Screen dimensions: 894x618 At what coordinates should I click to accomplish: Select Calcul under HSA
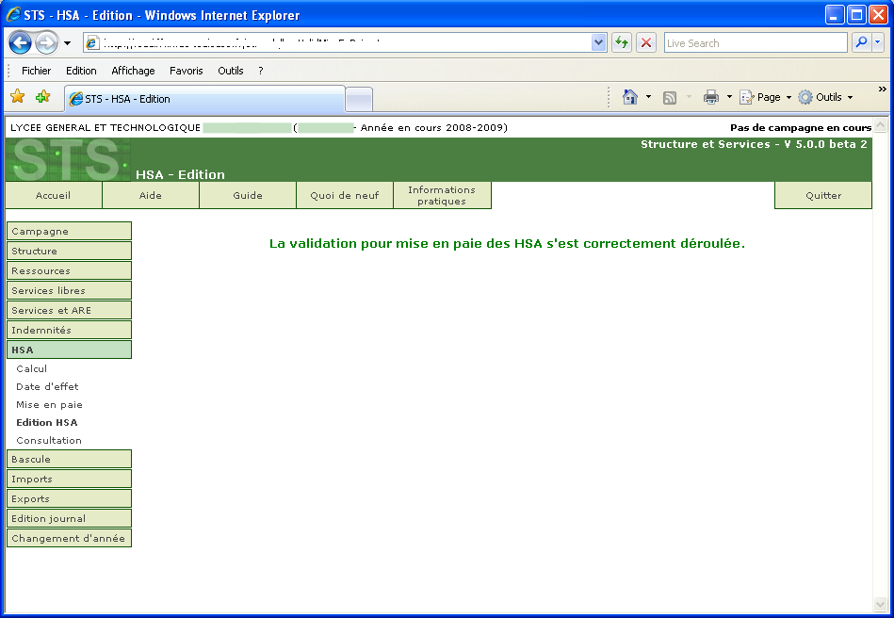point(32,369)
